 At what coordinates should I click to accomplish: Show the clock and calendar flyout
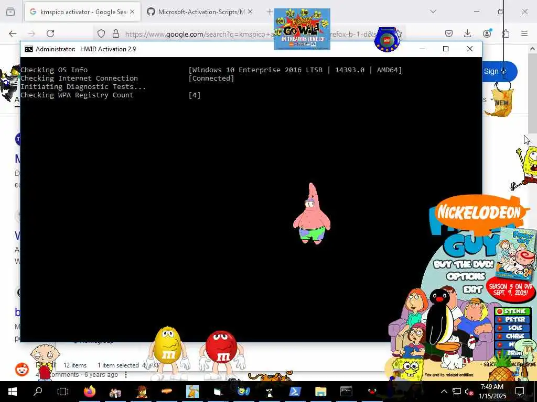(492, 392)
